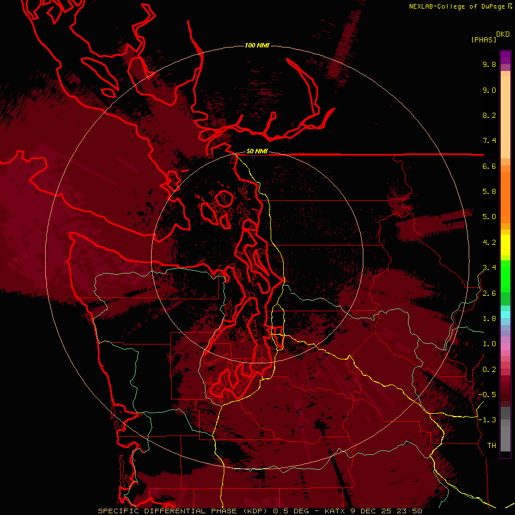This screenshot has height=515, width=515.
Task: Click the 3.4 value on the color scale
Action: 489,268
